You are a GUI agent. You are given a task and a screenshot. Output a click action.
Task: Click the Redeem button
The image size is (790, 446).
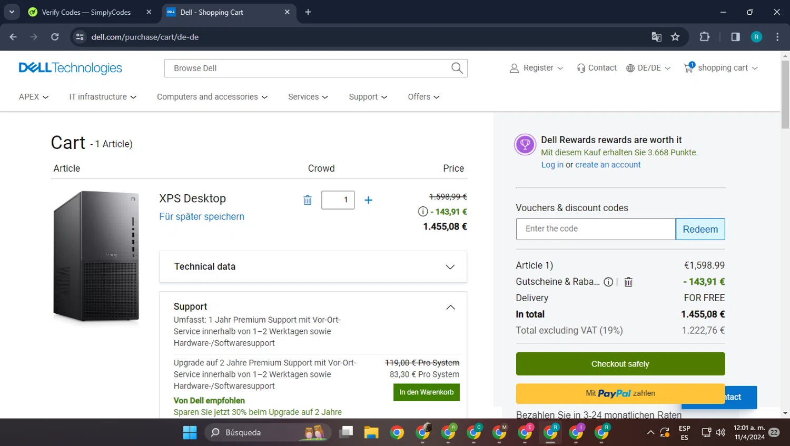click(x=700, y=229)
